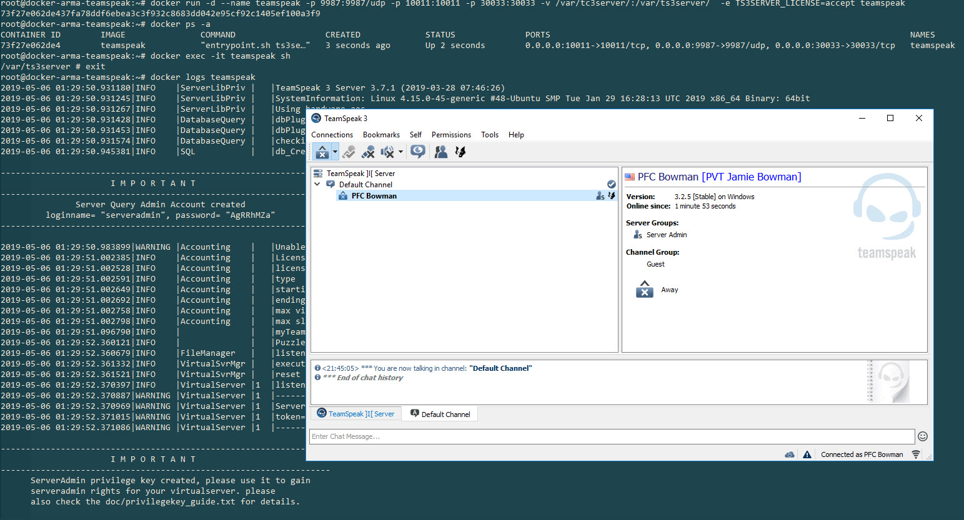Switch to the TeamSpeak ]I[ Server chat tab
964x520 pixels.
(355, 414)
